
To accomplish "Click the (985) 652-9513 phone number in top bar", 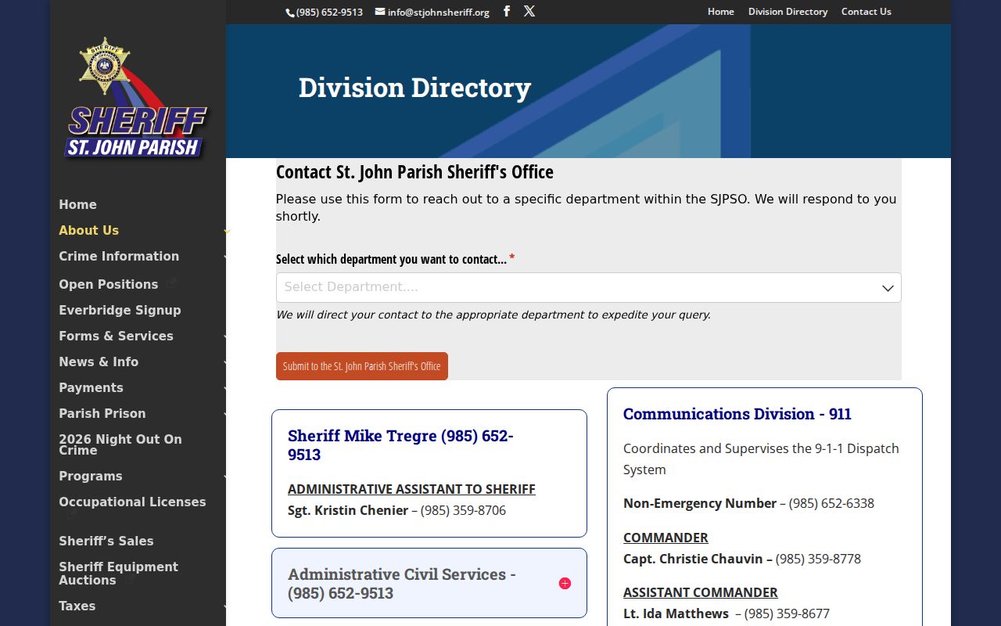I will (329, 12).
